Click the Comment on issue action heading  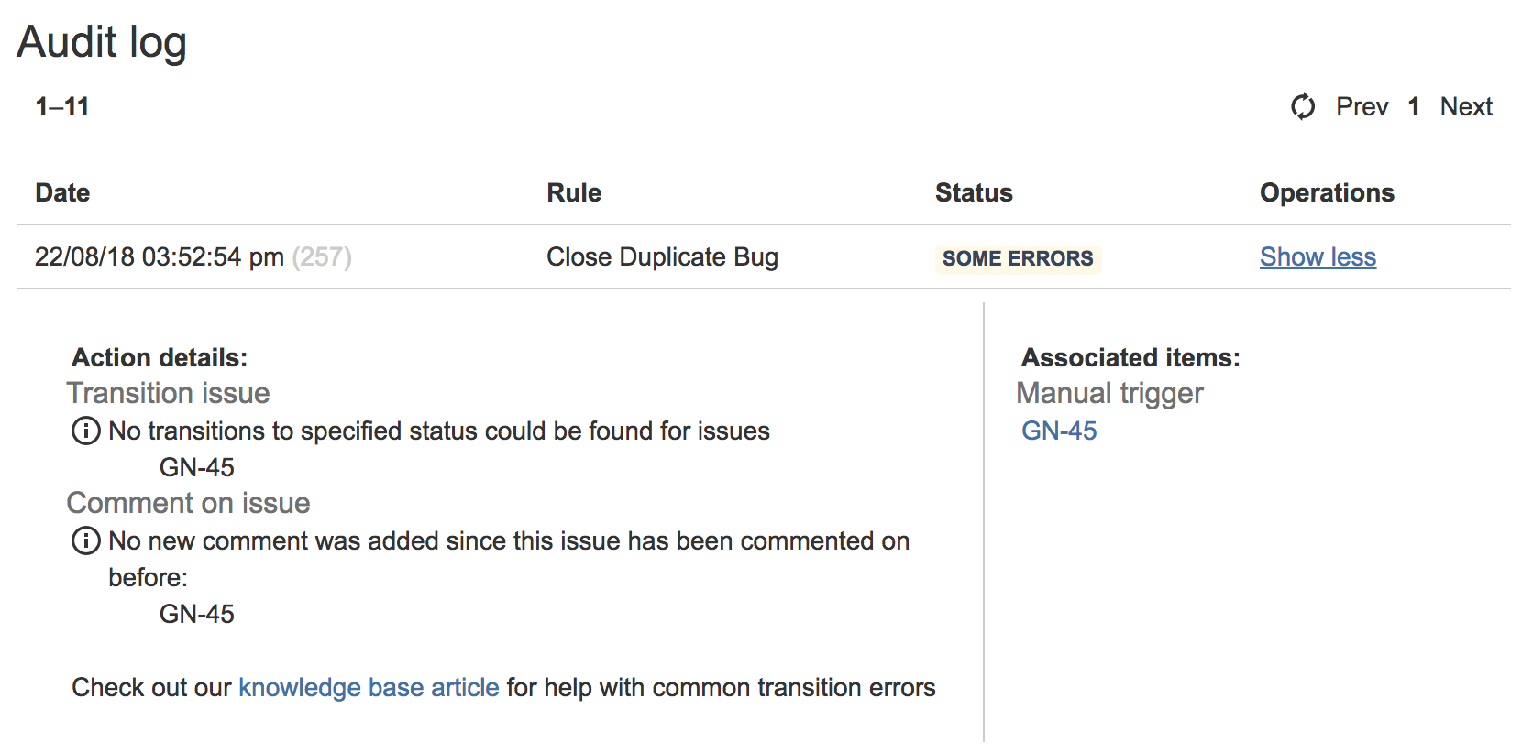click(188, 503)
